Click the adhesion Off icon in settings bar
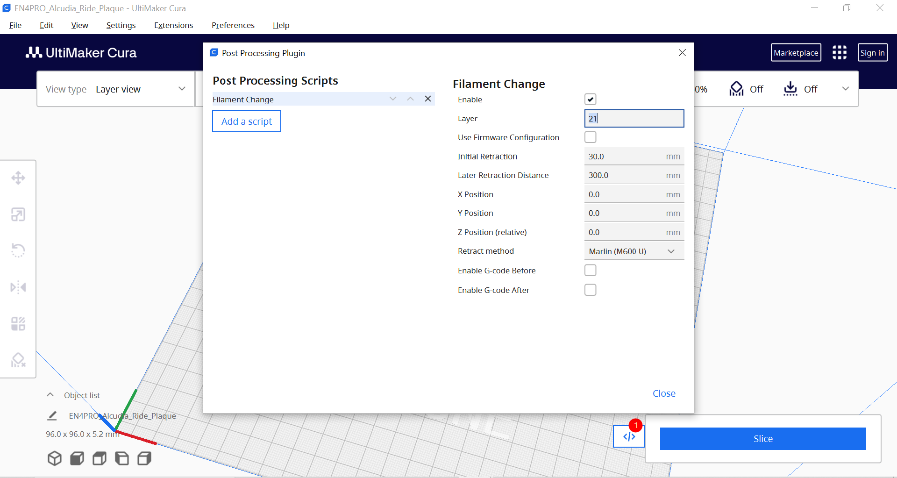Image resolution: width=897 pixels, height=478 pixels. pyautogui.click(x=790, y=89)
